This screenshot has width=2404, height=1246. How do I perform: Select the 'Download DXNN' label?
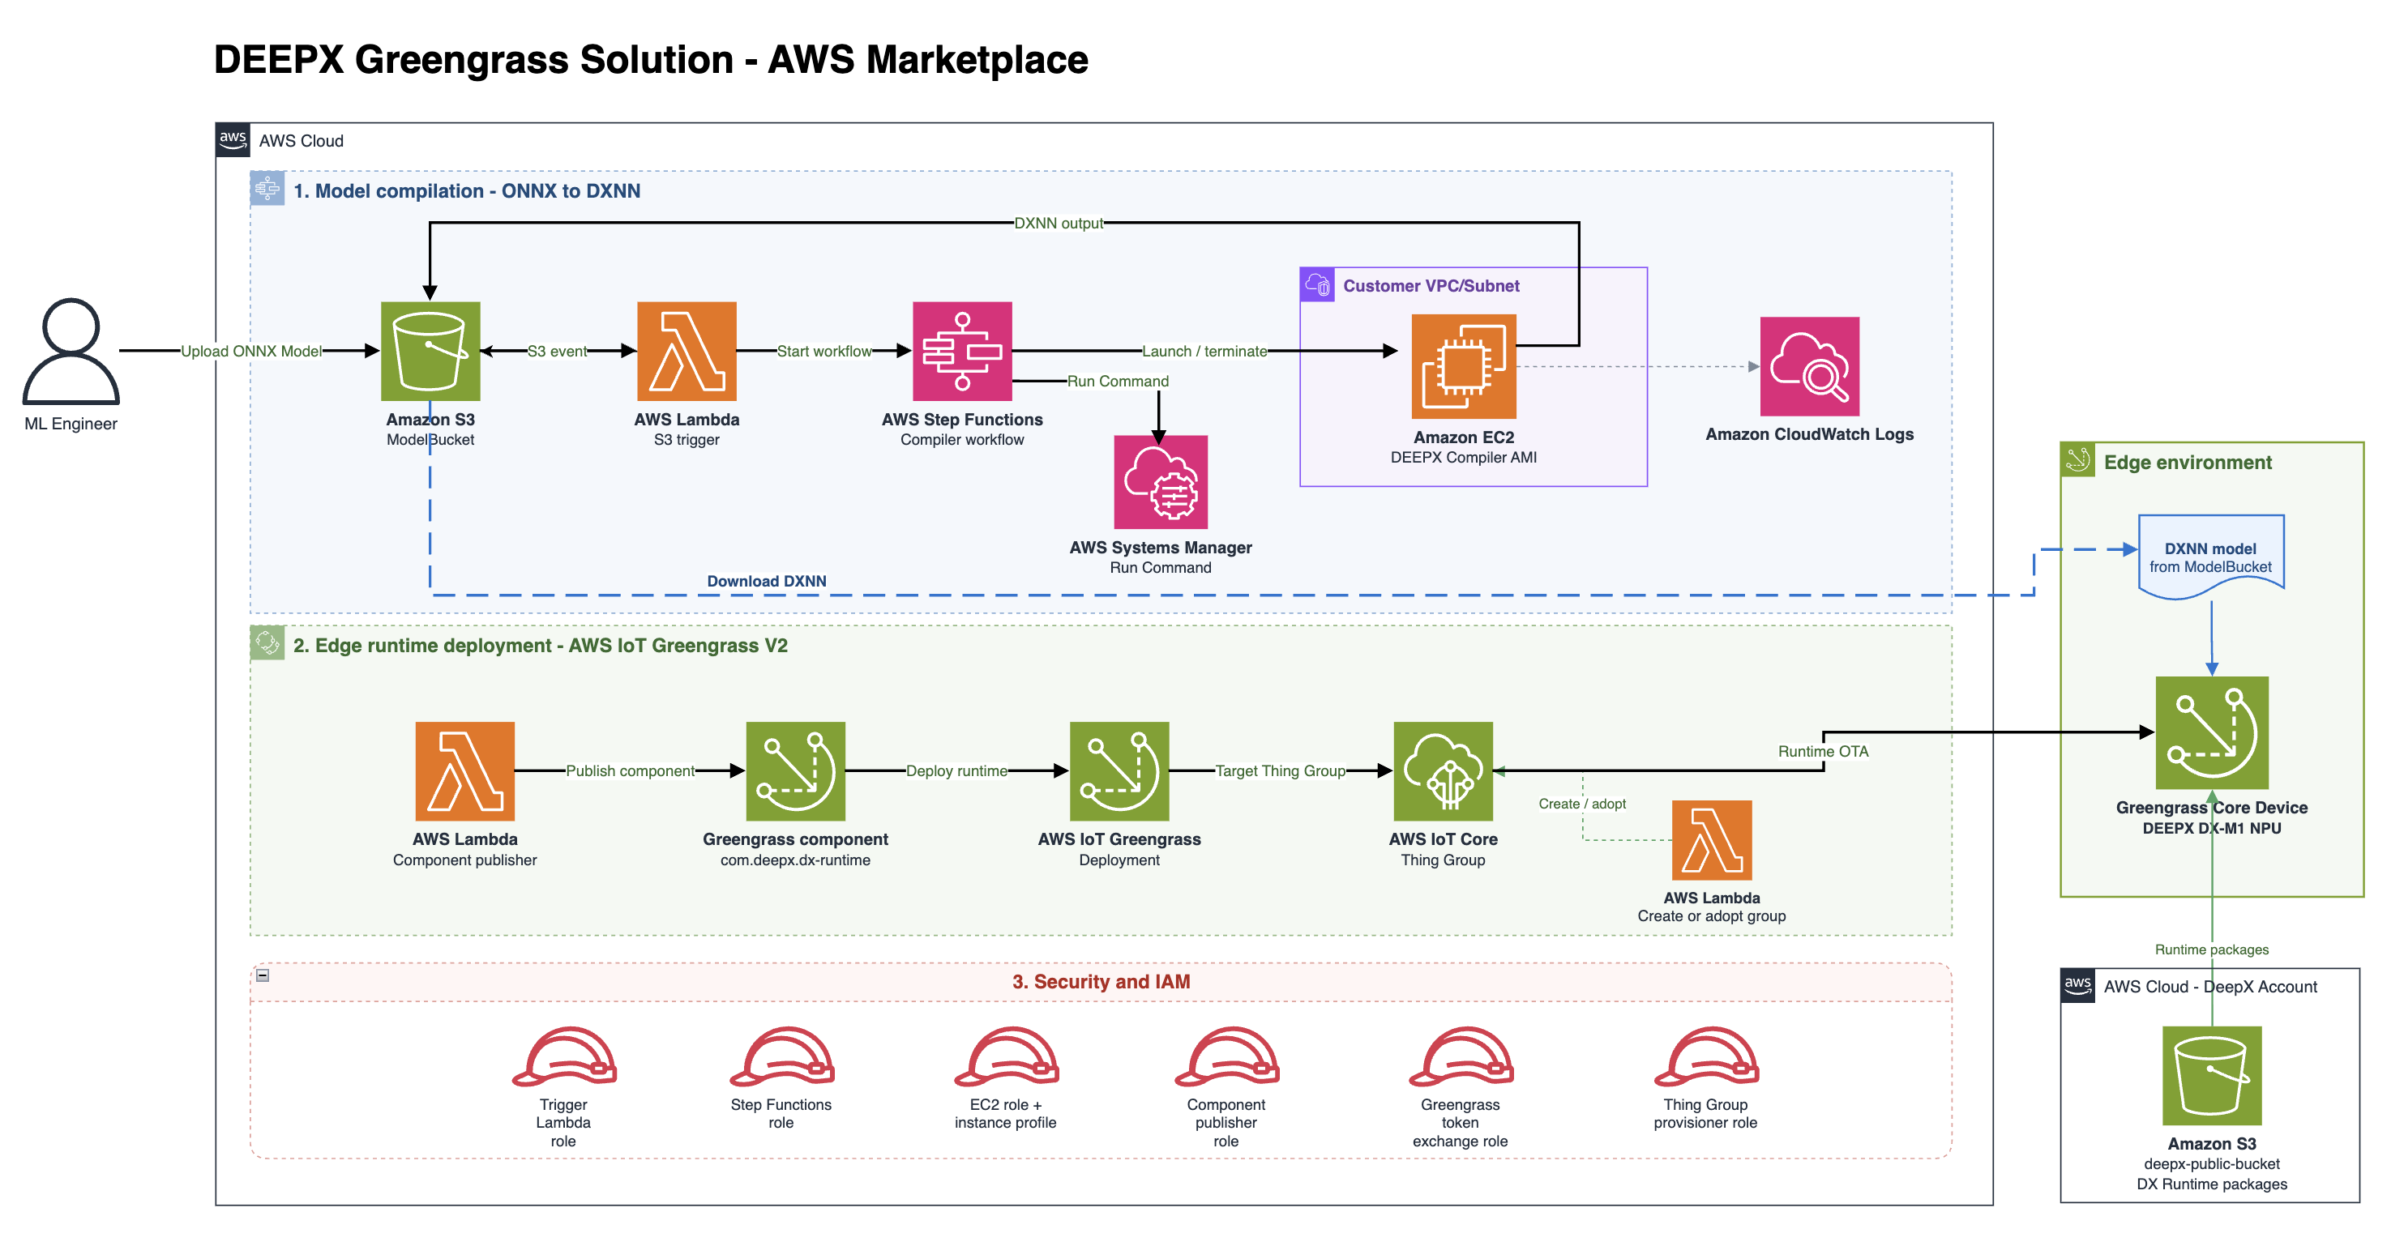(x=766, y=580)
